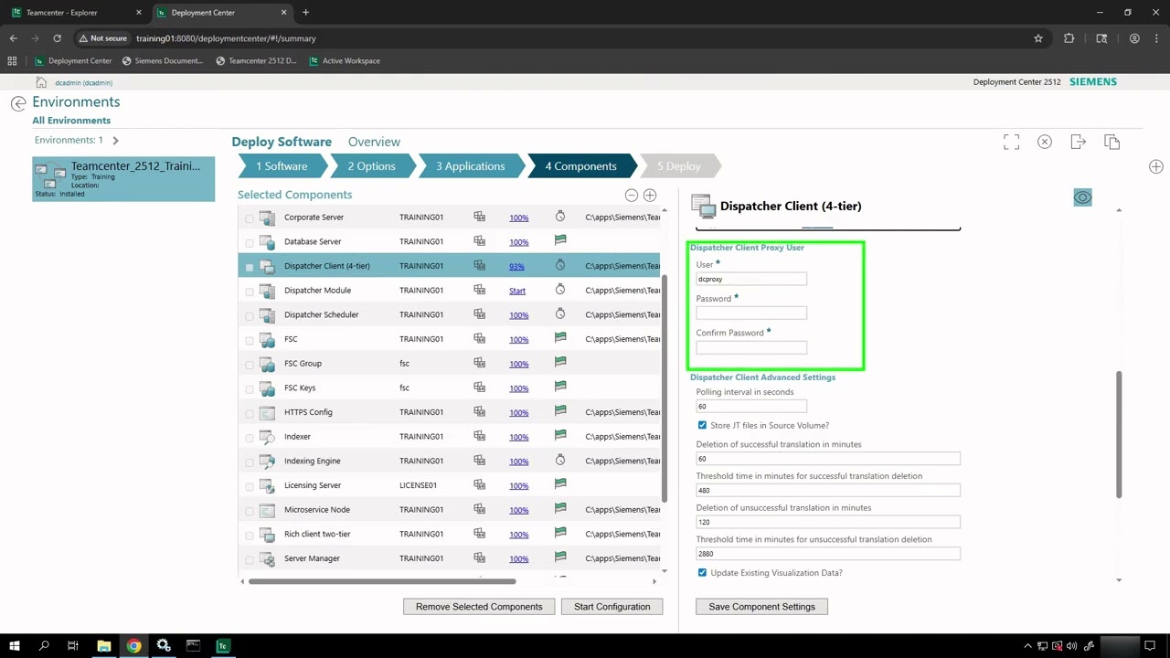Click the home icon beside dcadmin
The width and height of the screenshot is (1170, 658).
tap(41, 82)
